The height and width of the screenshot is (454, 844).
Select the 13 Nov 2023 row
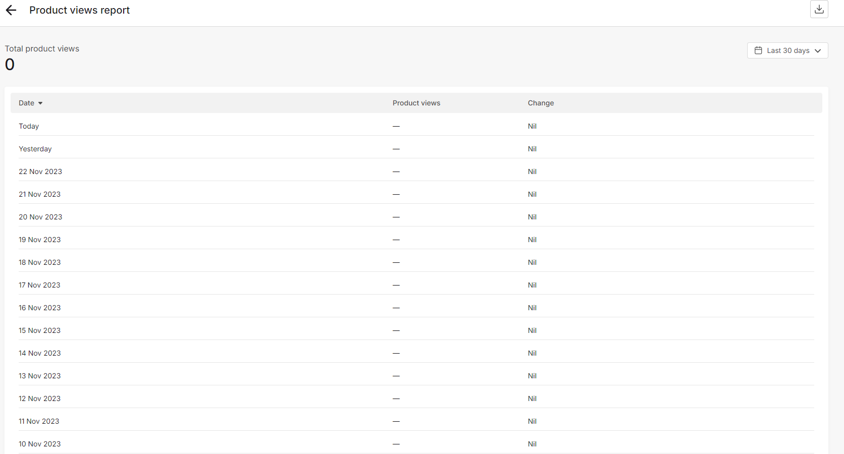(416, 376)
